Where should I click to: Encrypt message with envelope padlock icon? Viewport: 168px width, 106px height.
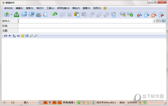tap(123, 14)
